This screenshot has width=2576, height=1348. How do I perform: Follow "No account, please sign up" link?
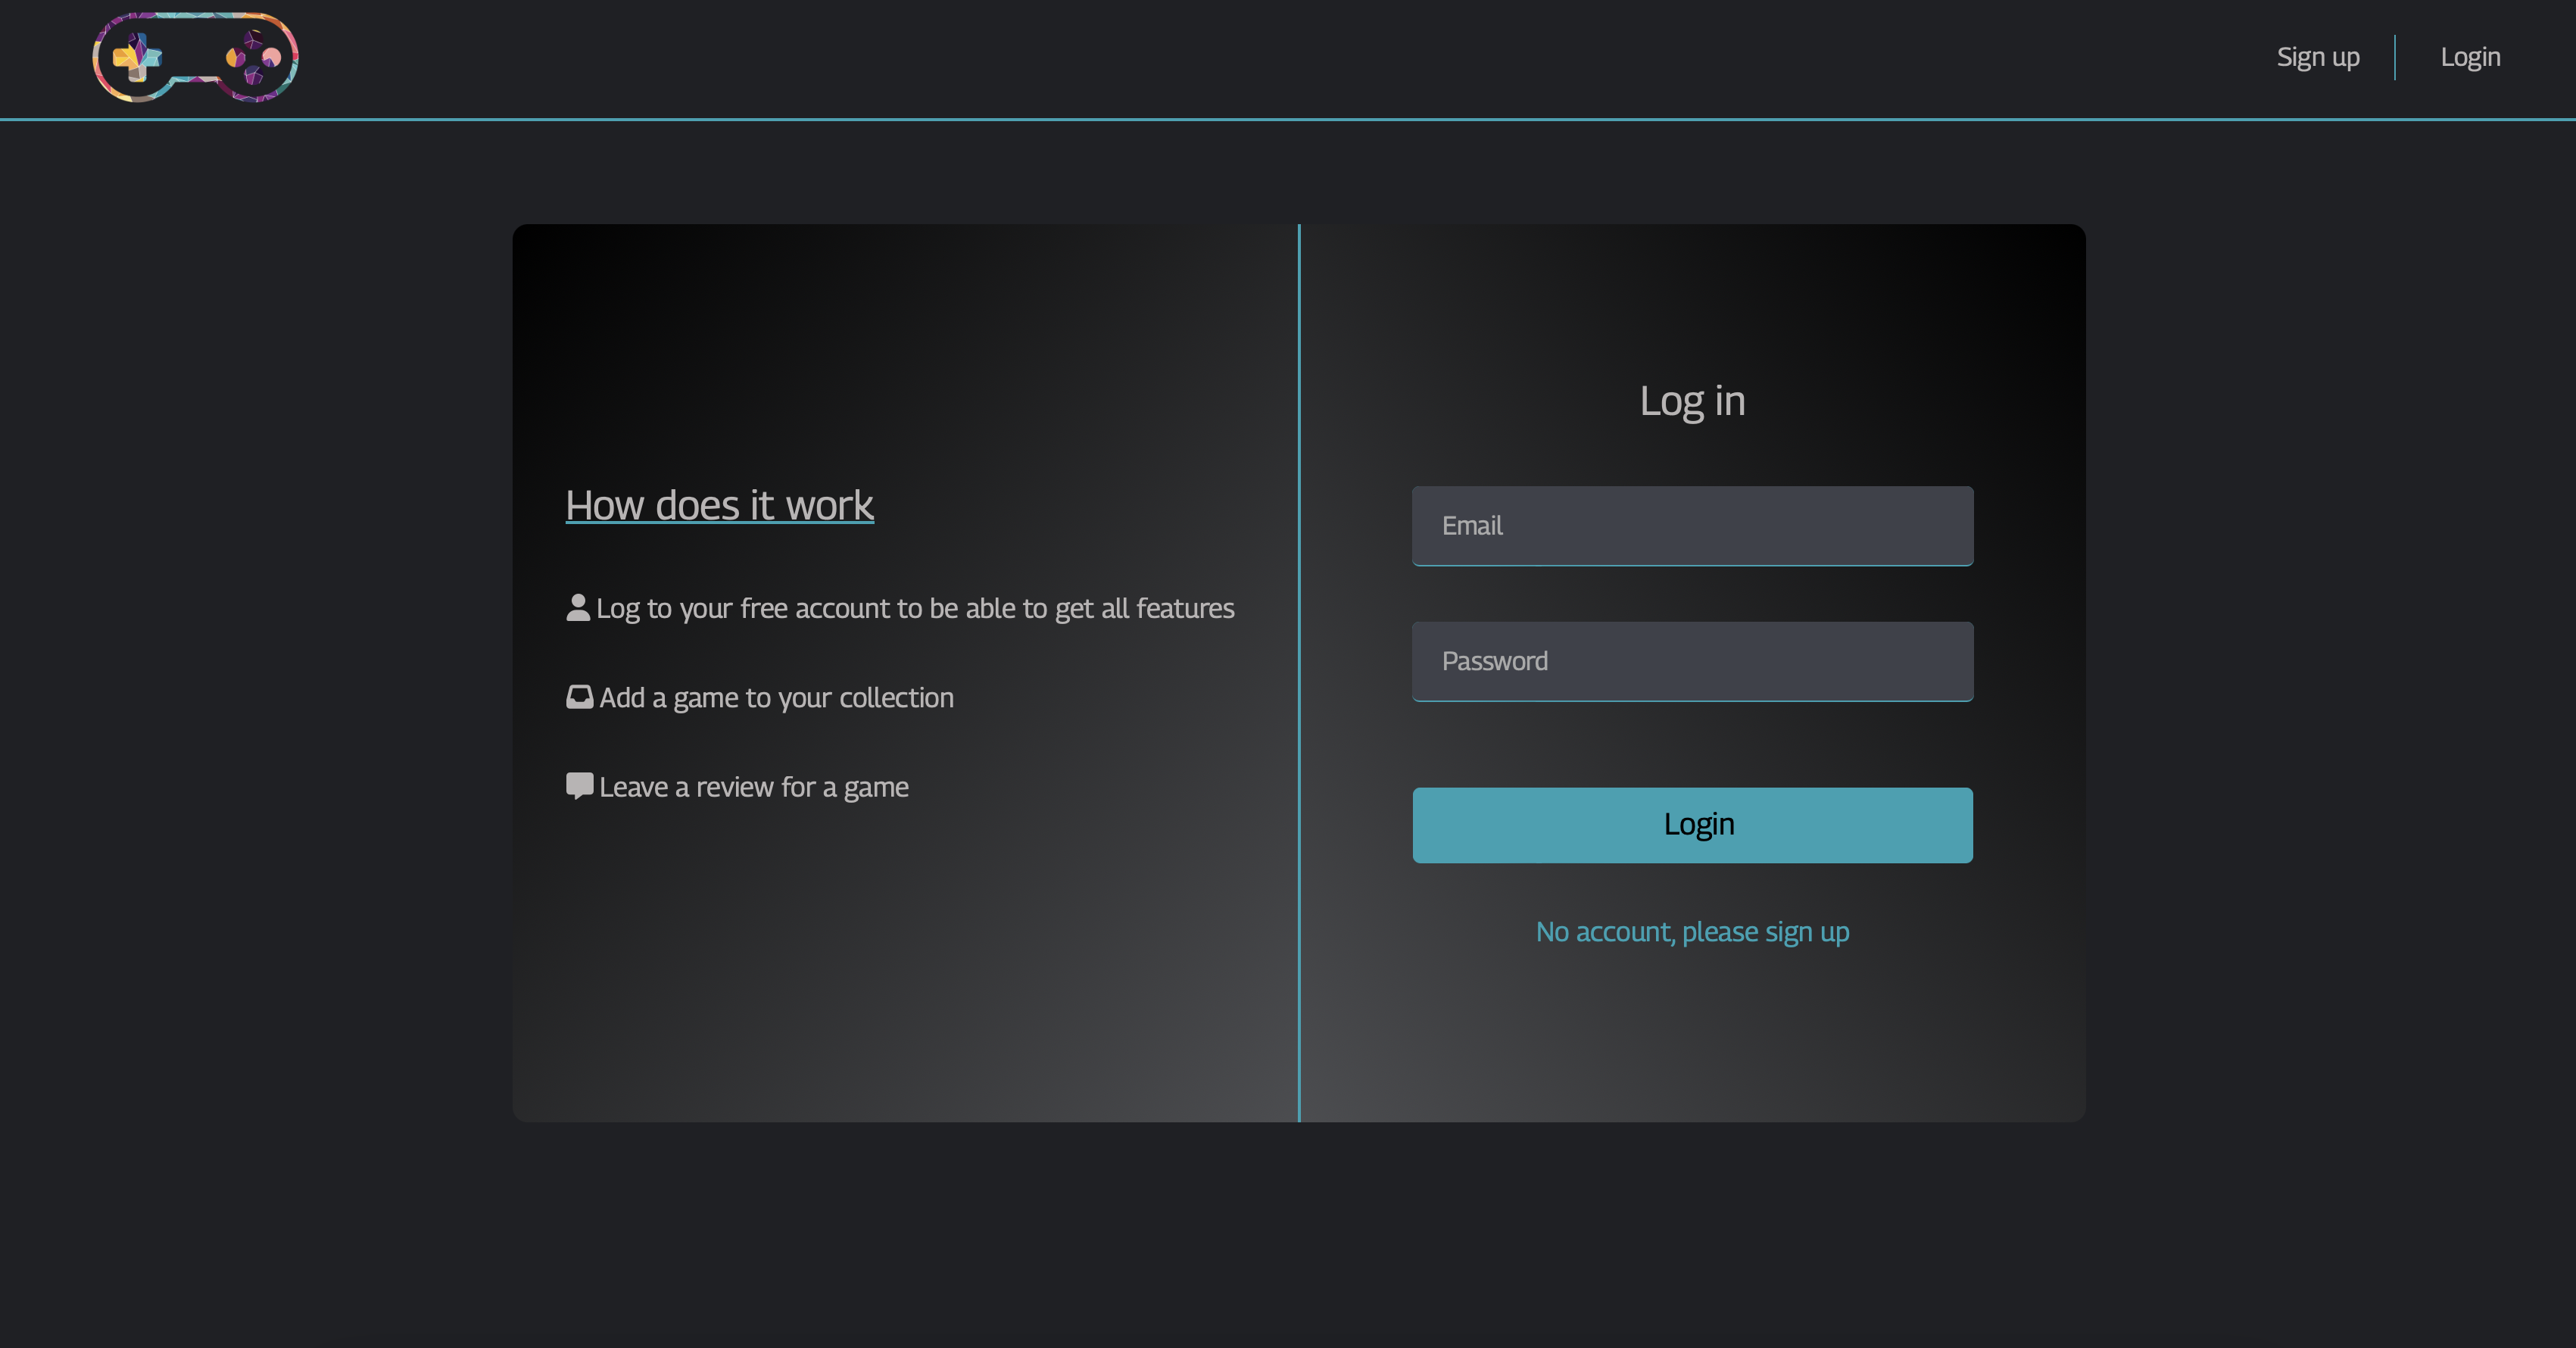click(1691, 931)
